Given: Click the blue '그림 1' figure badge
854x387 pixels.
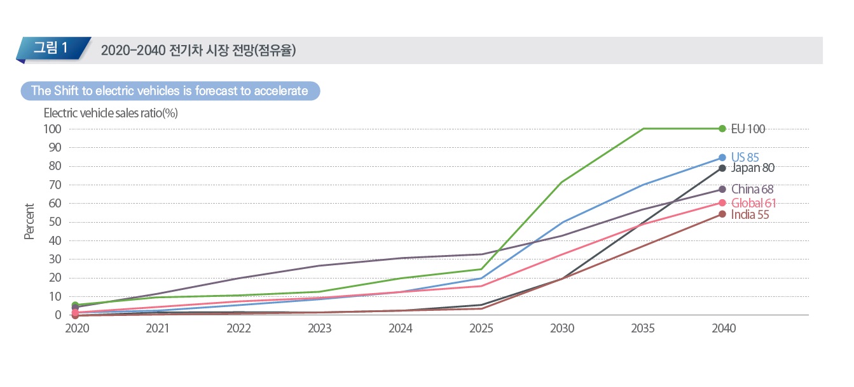Looking at the screenshot, I should pos(52,49).
